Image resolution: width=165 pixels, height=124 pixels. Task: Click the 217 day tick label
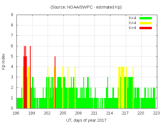coord(125,113)
